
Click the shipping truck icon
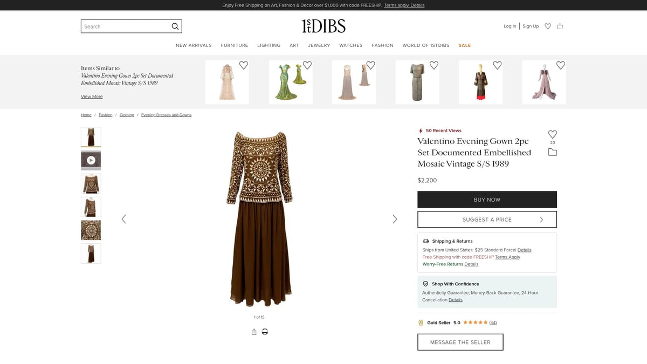tap(426, 241)
